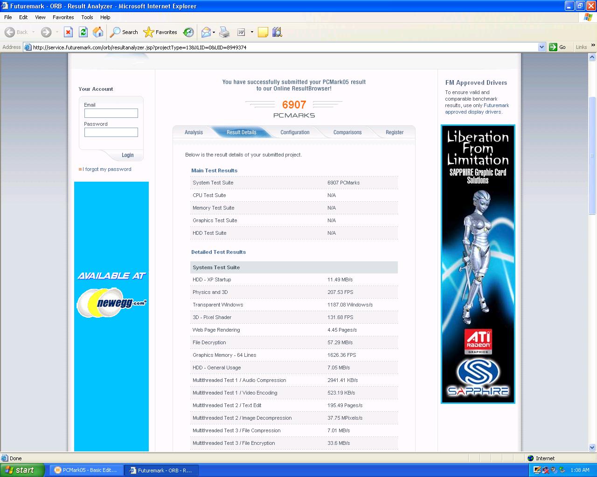
Task: Open the Search toolbar button
Action: tap(124, 32)
